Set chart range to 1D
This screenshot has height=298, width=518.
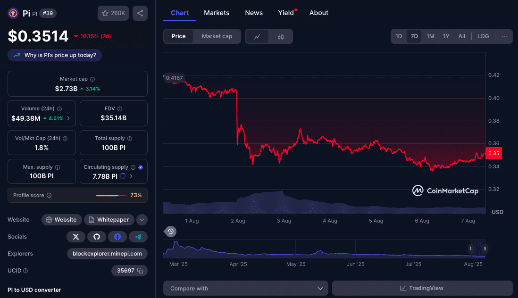[x=399, y=36]
